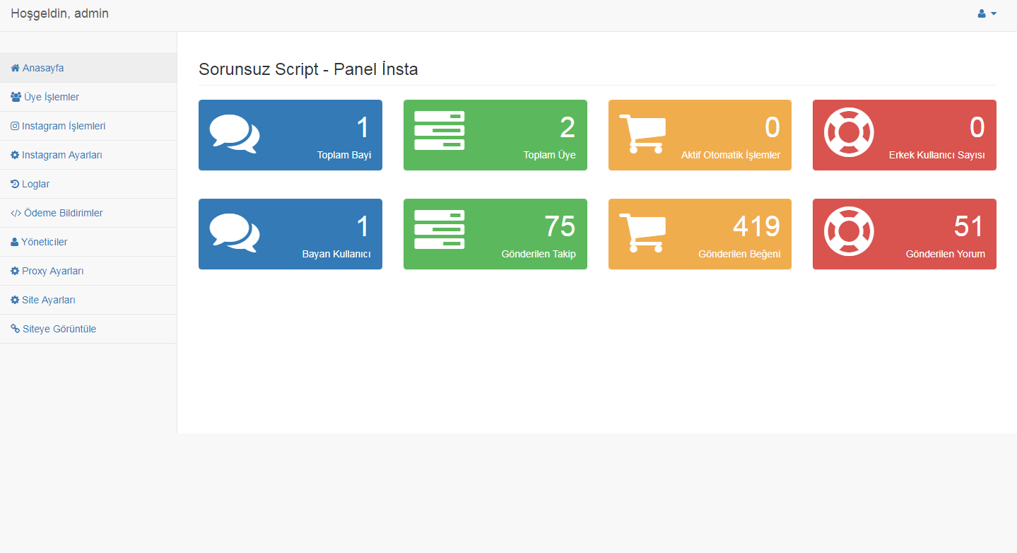Open the Anasayfa menu item
Viewport: 1017px width, 553px height.
pyautogui.click(x=88, y=68)
